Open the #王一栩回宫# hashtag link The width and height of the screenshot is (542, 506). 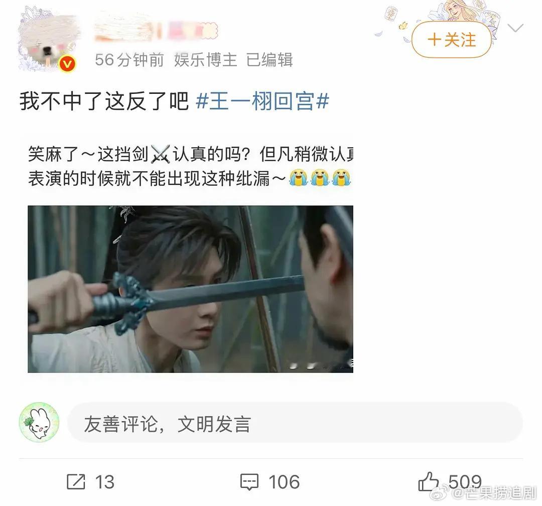point(262,101)
